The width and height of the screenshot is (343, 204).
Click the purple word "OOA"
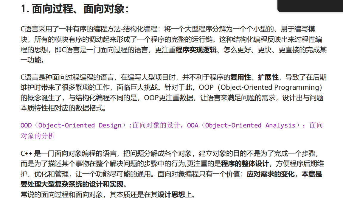(193, 125)
